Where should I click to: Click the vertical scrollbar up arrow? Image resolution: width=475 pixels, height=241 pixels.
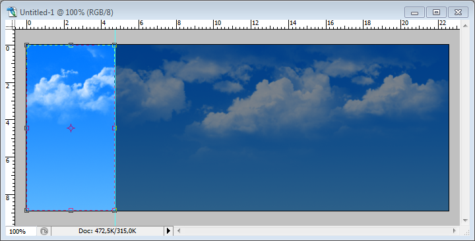pos(465,25)
